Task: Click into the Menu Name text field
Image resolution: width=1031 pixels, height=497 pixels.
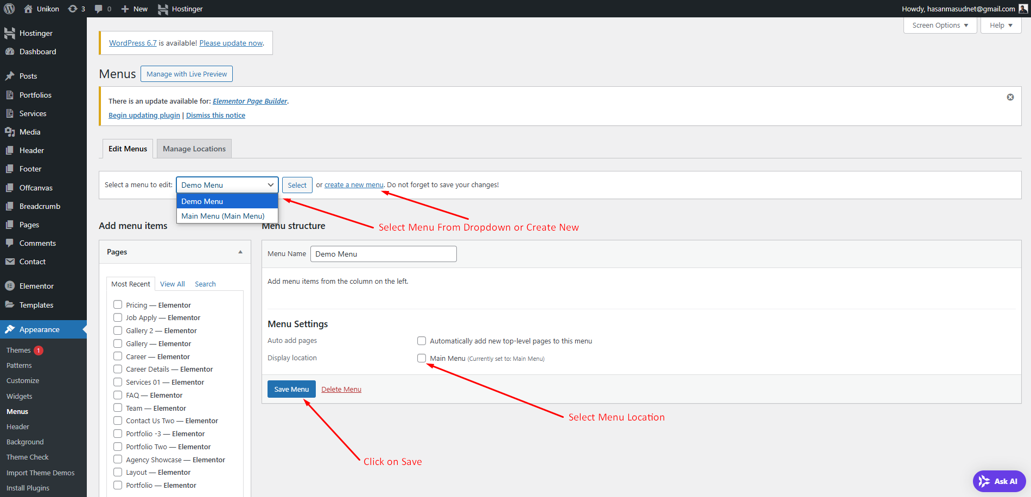Action: 383,254
